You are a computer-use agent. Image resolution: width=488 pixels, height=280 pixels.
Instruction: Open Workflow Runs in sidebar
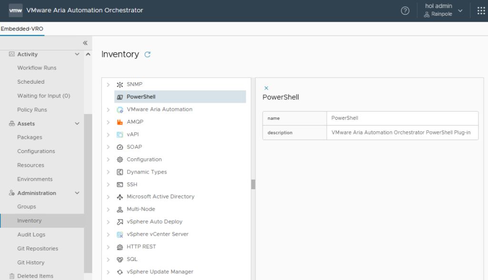click(x=37, y=68)
